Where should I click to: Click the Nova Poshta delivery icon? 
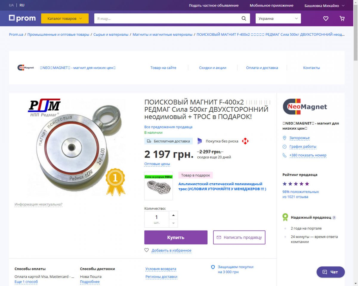click(x=245, y=141)
